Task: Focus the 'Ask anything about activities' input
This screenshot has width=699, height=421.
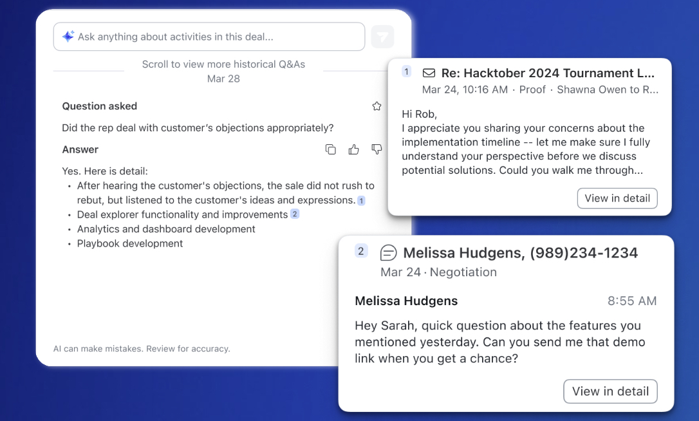Action: click(x=212, y=37)
